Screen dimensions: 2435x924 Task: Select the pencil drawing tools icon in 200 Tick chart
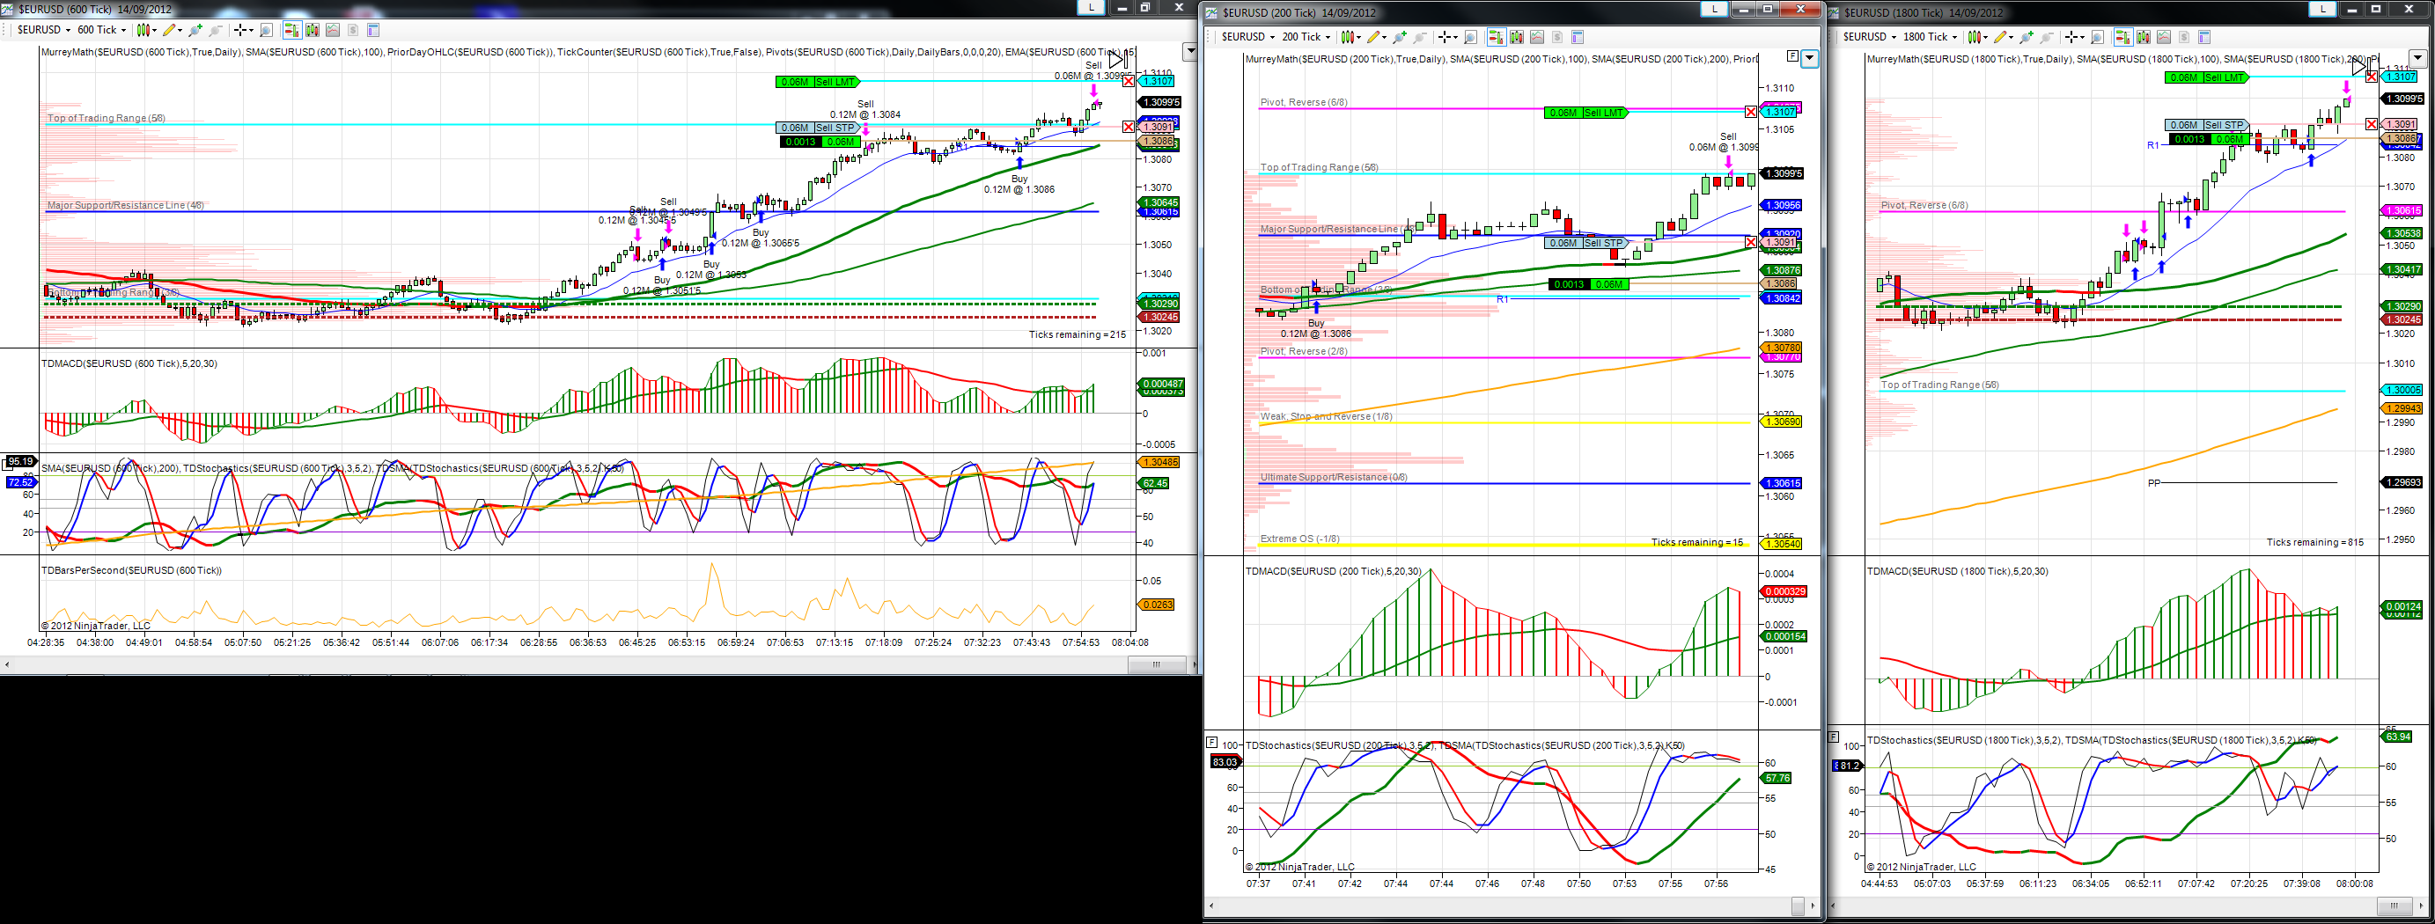[1373, 37]
